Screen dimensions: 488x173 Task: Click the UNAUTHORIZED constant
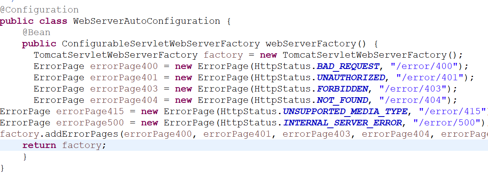tap(351, 77)
